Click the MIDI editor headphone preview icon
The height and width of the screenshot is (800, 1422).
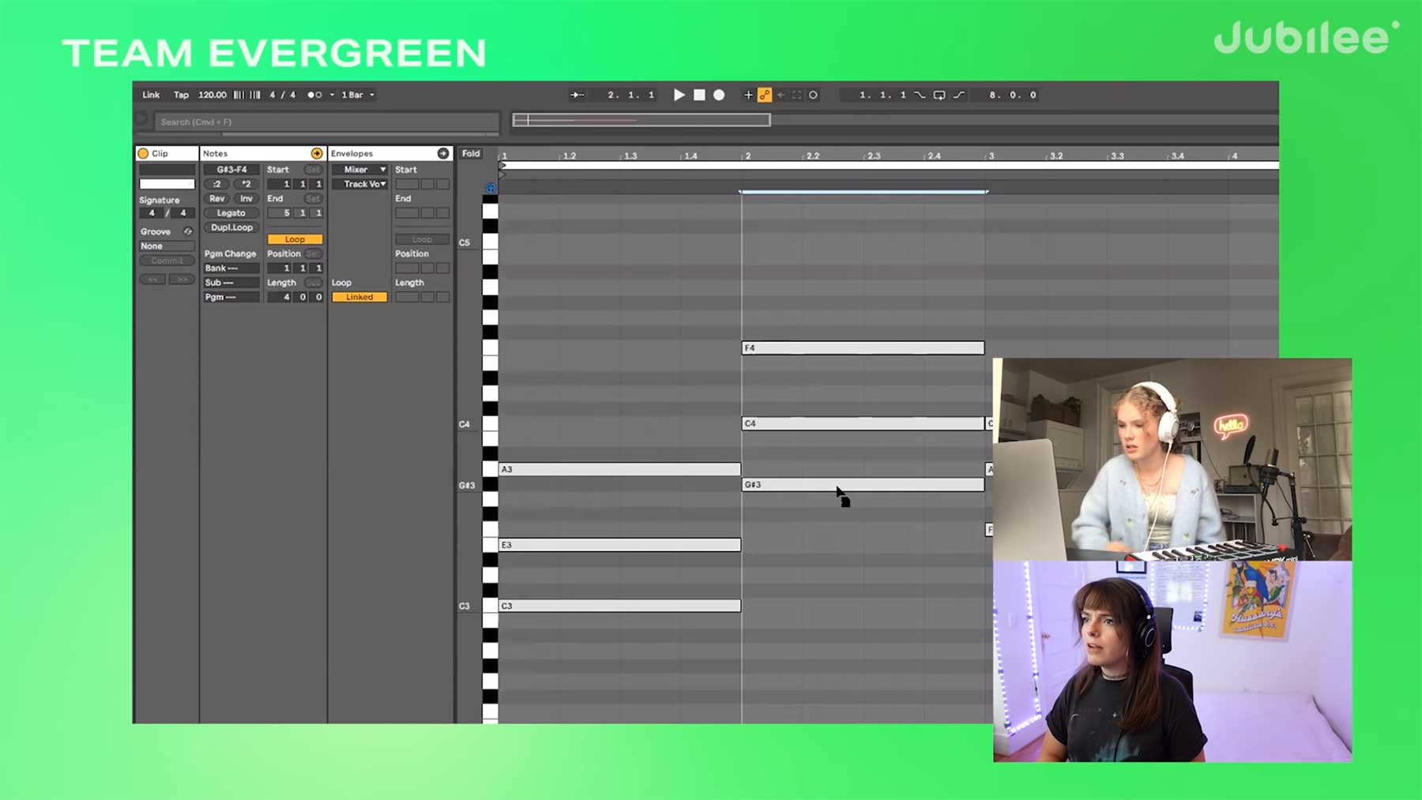(491, 188)
